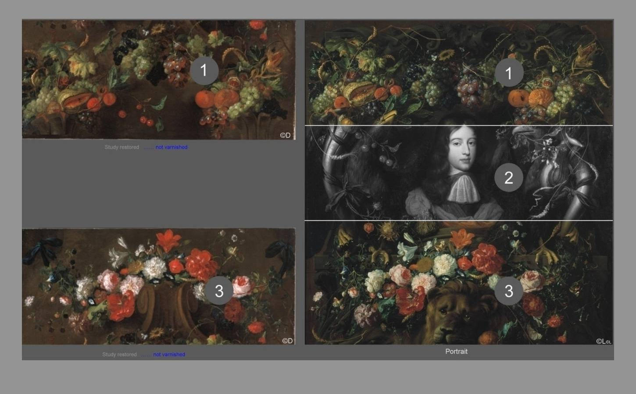This screenshot has height=394, width=636.
Task: Open 'not varnished' link under fruit study
Action: click(171, 147)
